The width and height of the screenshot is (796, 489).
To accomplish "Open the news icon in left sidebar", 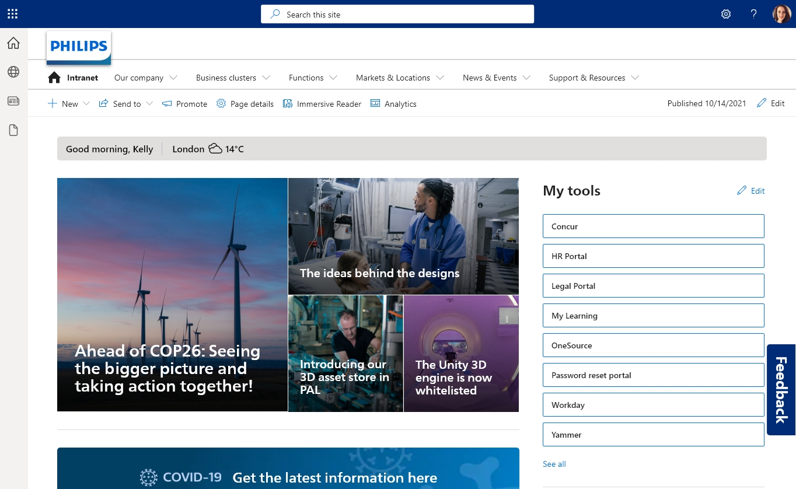I will [13, 101].
